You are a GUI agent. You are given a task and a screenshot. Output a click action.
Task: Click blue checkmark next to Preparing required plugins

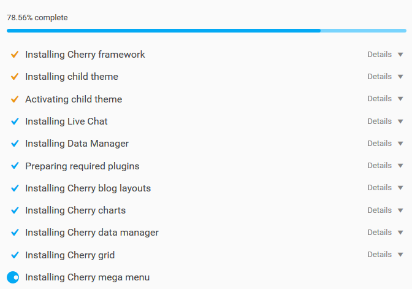pyautogui.click(x=15, y=166)
